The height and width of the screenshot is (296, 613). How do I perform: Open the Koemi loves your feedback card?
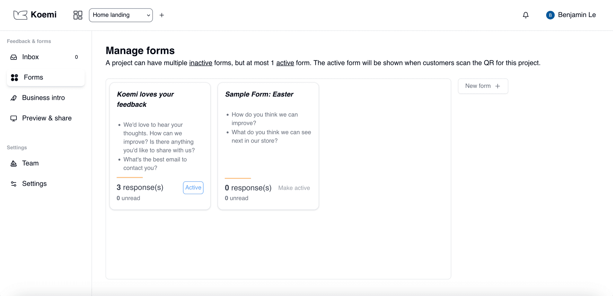click(x=145, y=99)
